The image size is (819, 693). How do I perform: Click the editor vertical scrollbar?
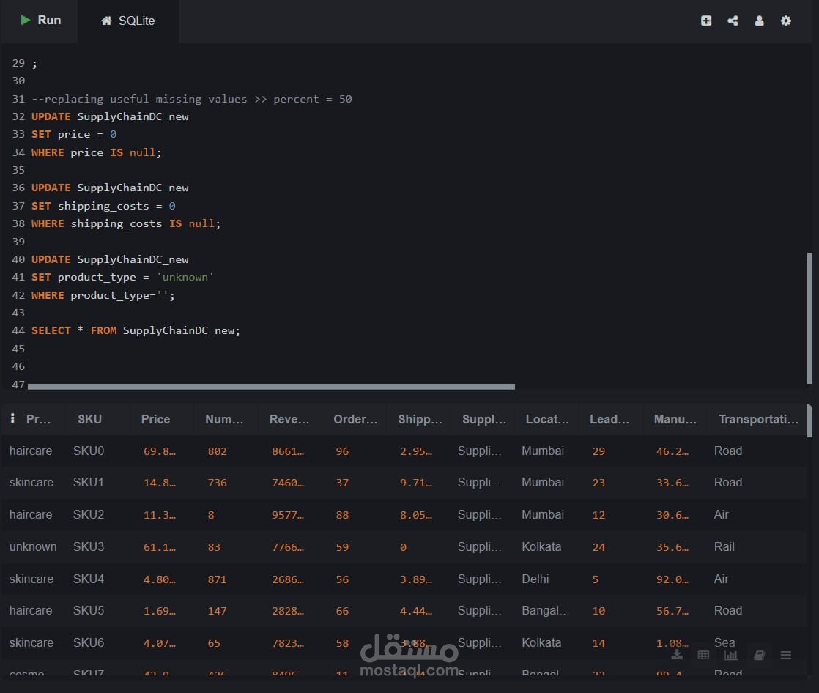tap(809, 319)
